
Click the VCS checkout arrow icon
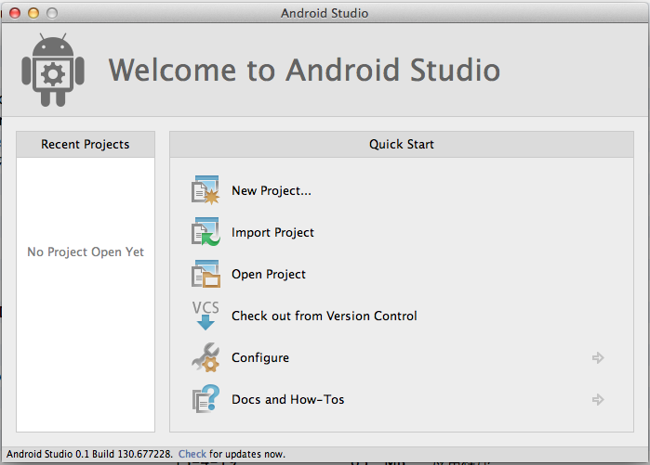coord(205,316)
